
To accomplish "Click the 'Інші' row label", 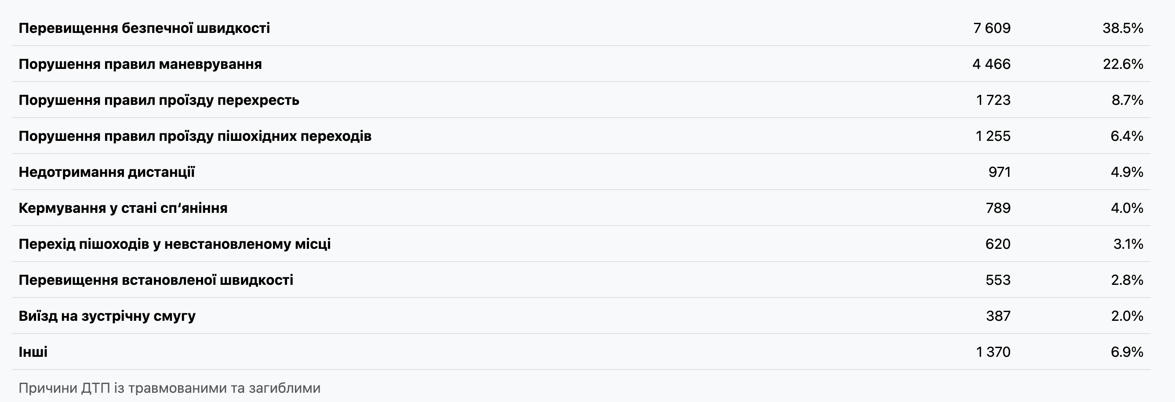I will [33, 352].
